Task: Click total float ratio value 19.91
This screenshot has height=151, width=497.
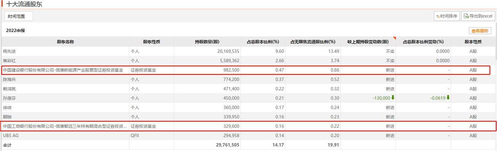Action: (x=333, y=145)
